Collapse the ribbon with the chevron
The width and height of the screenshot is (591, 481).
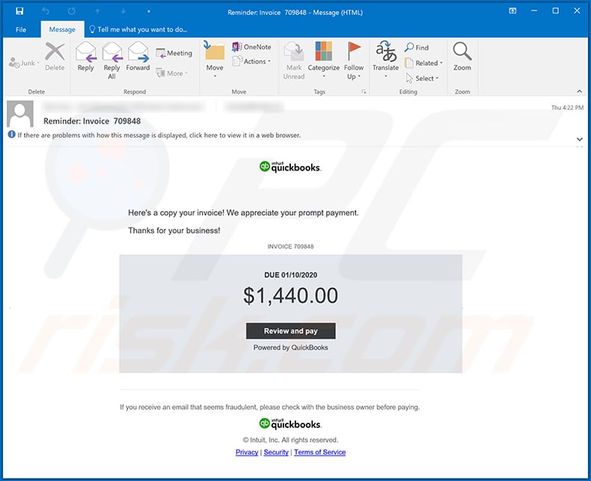coord(579,91)
